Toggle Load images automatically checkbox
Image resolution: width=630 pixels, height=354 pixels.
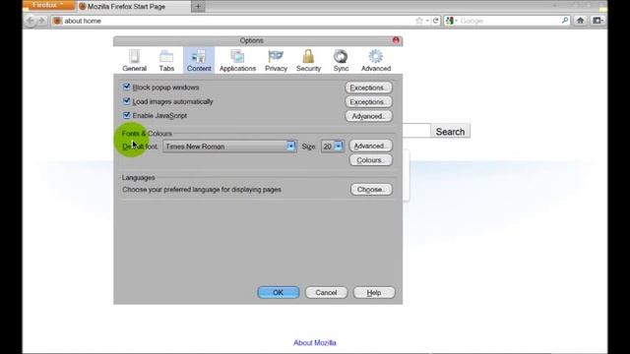[127, 101]
